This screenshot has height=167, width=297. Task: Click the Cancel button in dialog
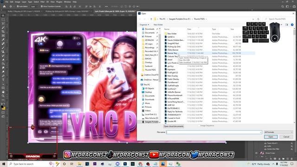pos(286,137)
